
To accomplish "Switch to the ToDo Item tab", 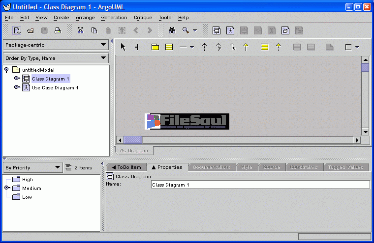I will coord(126,167).
